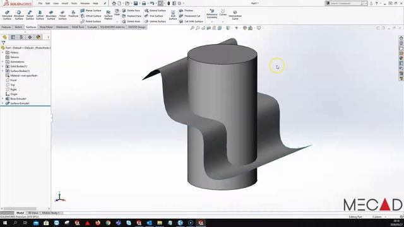Select the Swept Surface tool
Viewport: 404px width, 227px height.
[x=30, y=15]
